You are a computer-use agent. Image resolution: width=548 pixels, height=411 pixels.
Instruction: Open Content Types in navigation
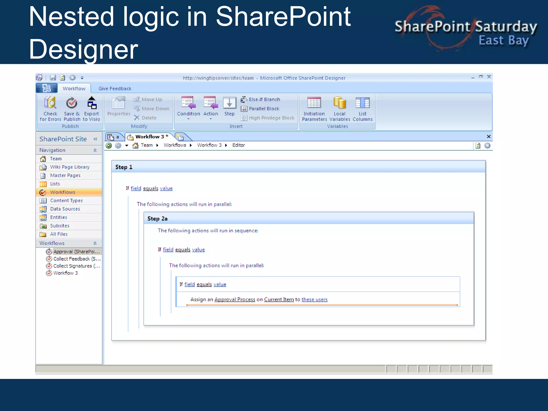(x=66, y=201)
